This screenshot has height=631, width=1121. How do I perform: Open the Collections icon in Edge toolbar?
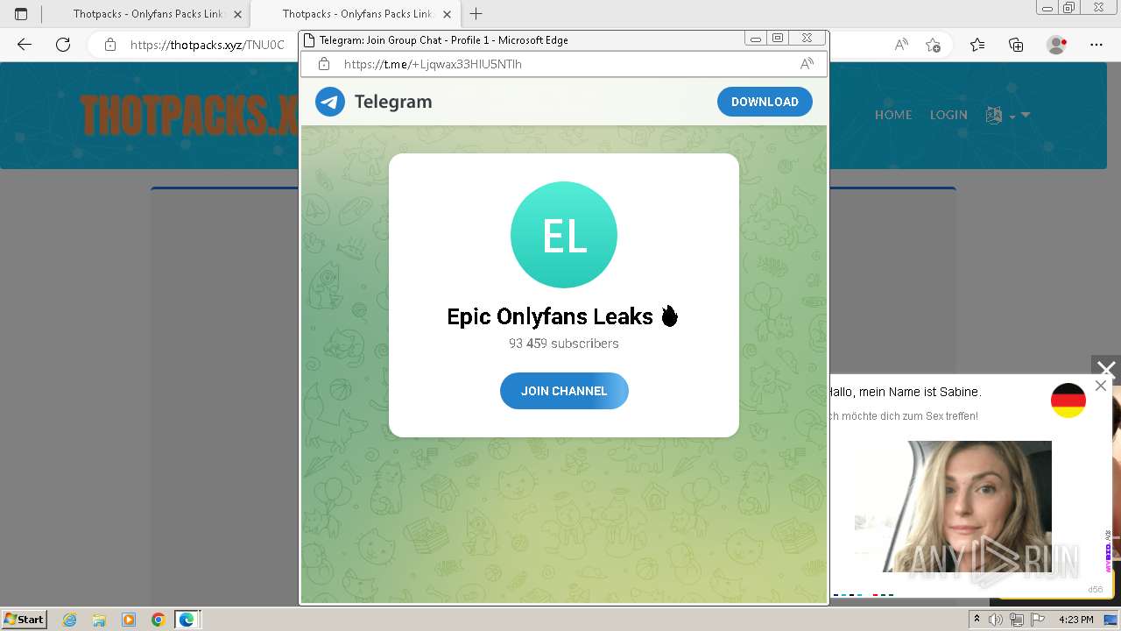click(x=1016, y=45)
